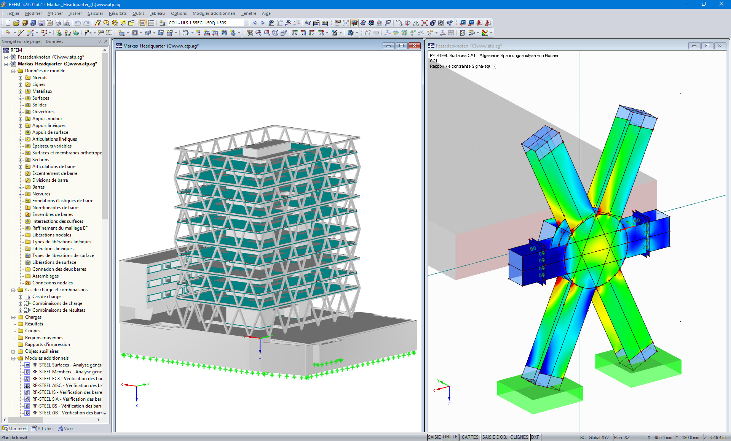Open the load combination CO1 dropdown
The height and width of the screenshot is (441, 731).
coord(247,23)
